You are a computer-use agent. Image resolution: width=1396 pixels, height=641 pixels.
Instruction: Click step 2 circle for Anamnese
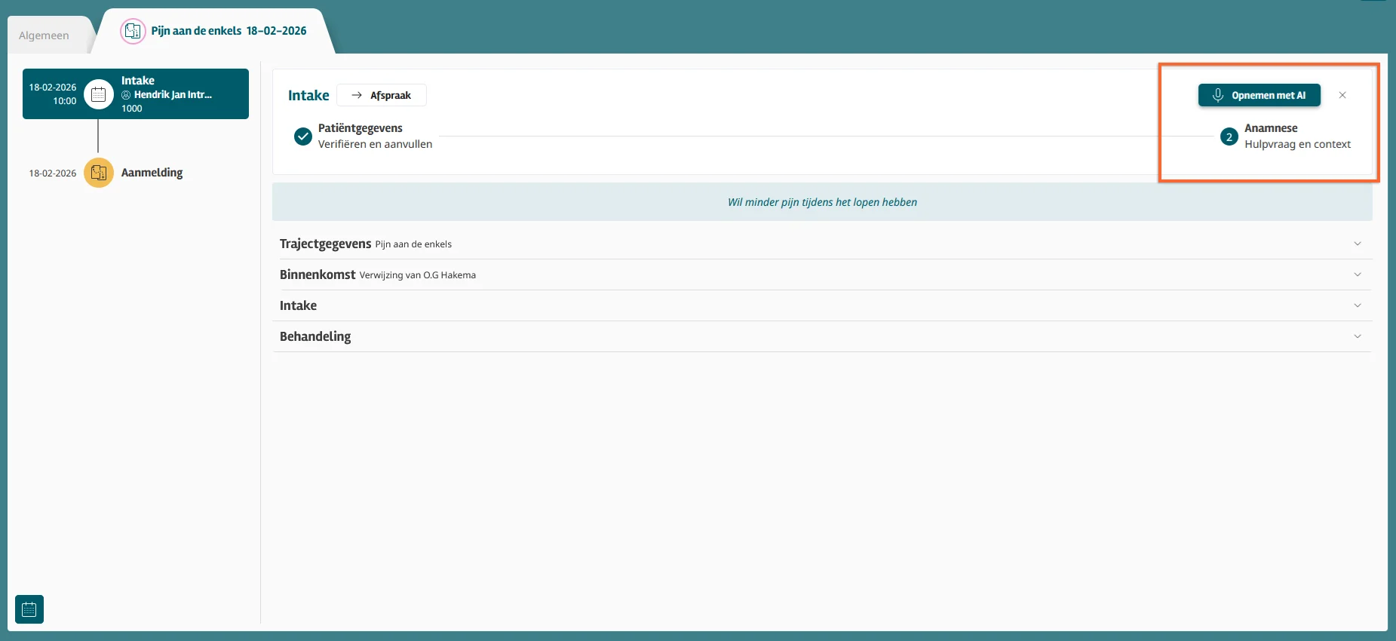1229,136
